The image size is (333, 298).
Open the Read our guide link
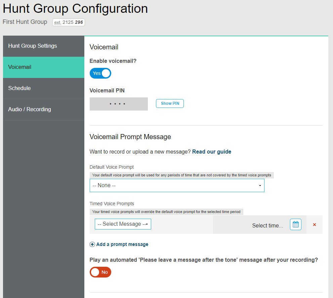(x=212, y=152)
